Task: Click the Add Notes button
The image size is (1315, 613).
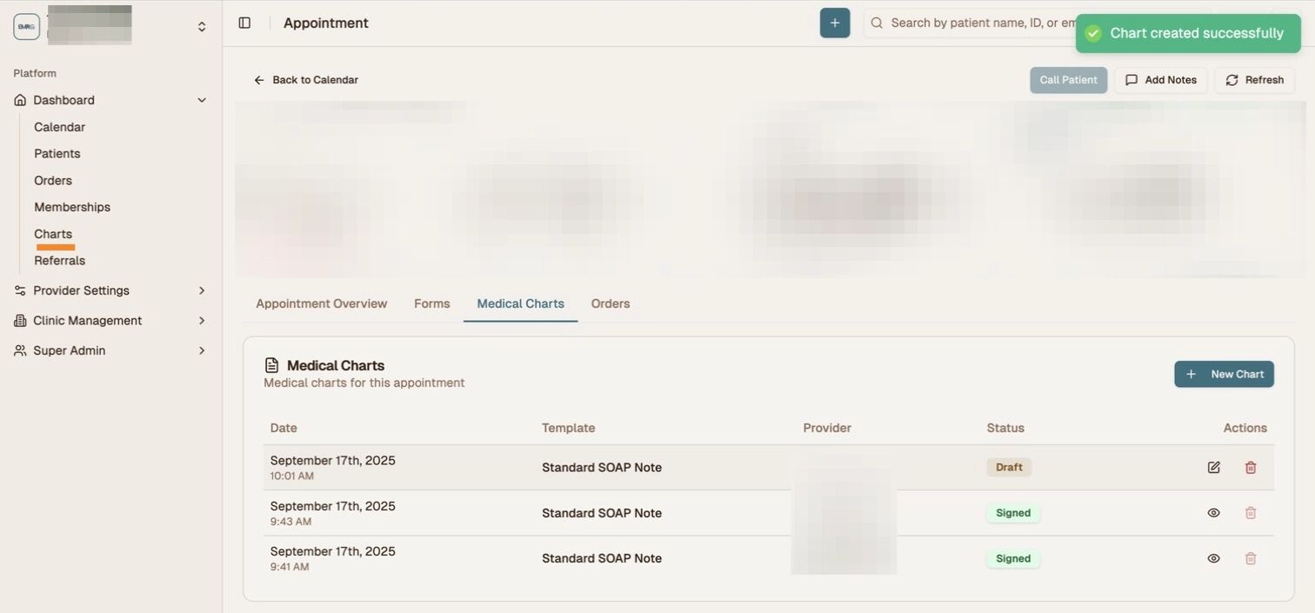Action: pos(1161,80)
